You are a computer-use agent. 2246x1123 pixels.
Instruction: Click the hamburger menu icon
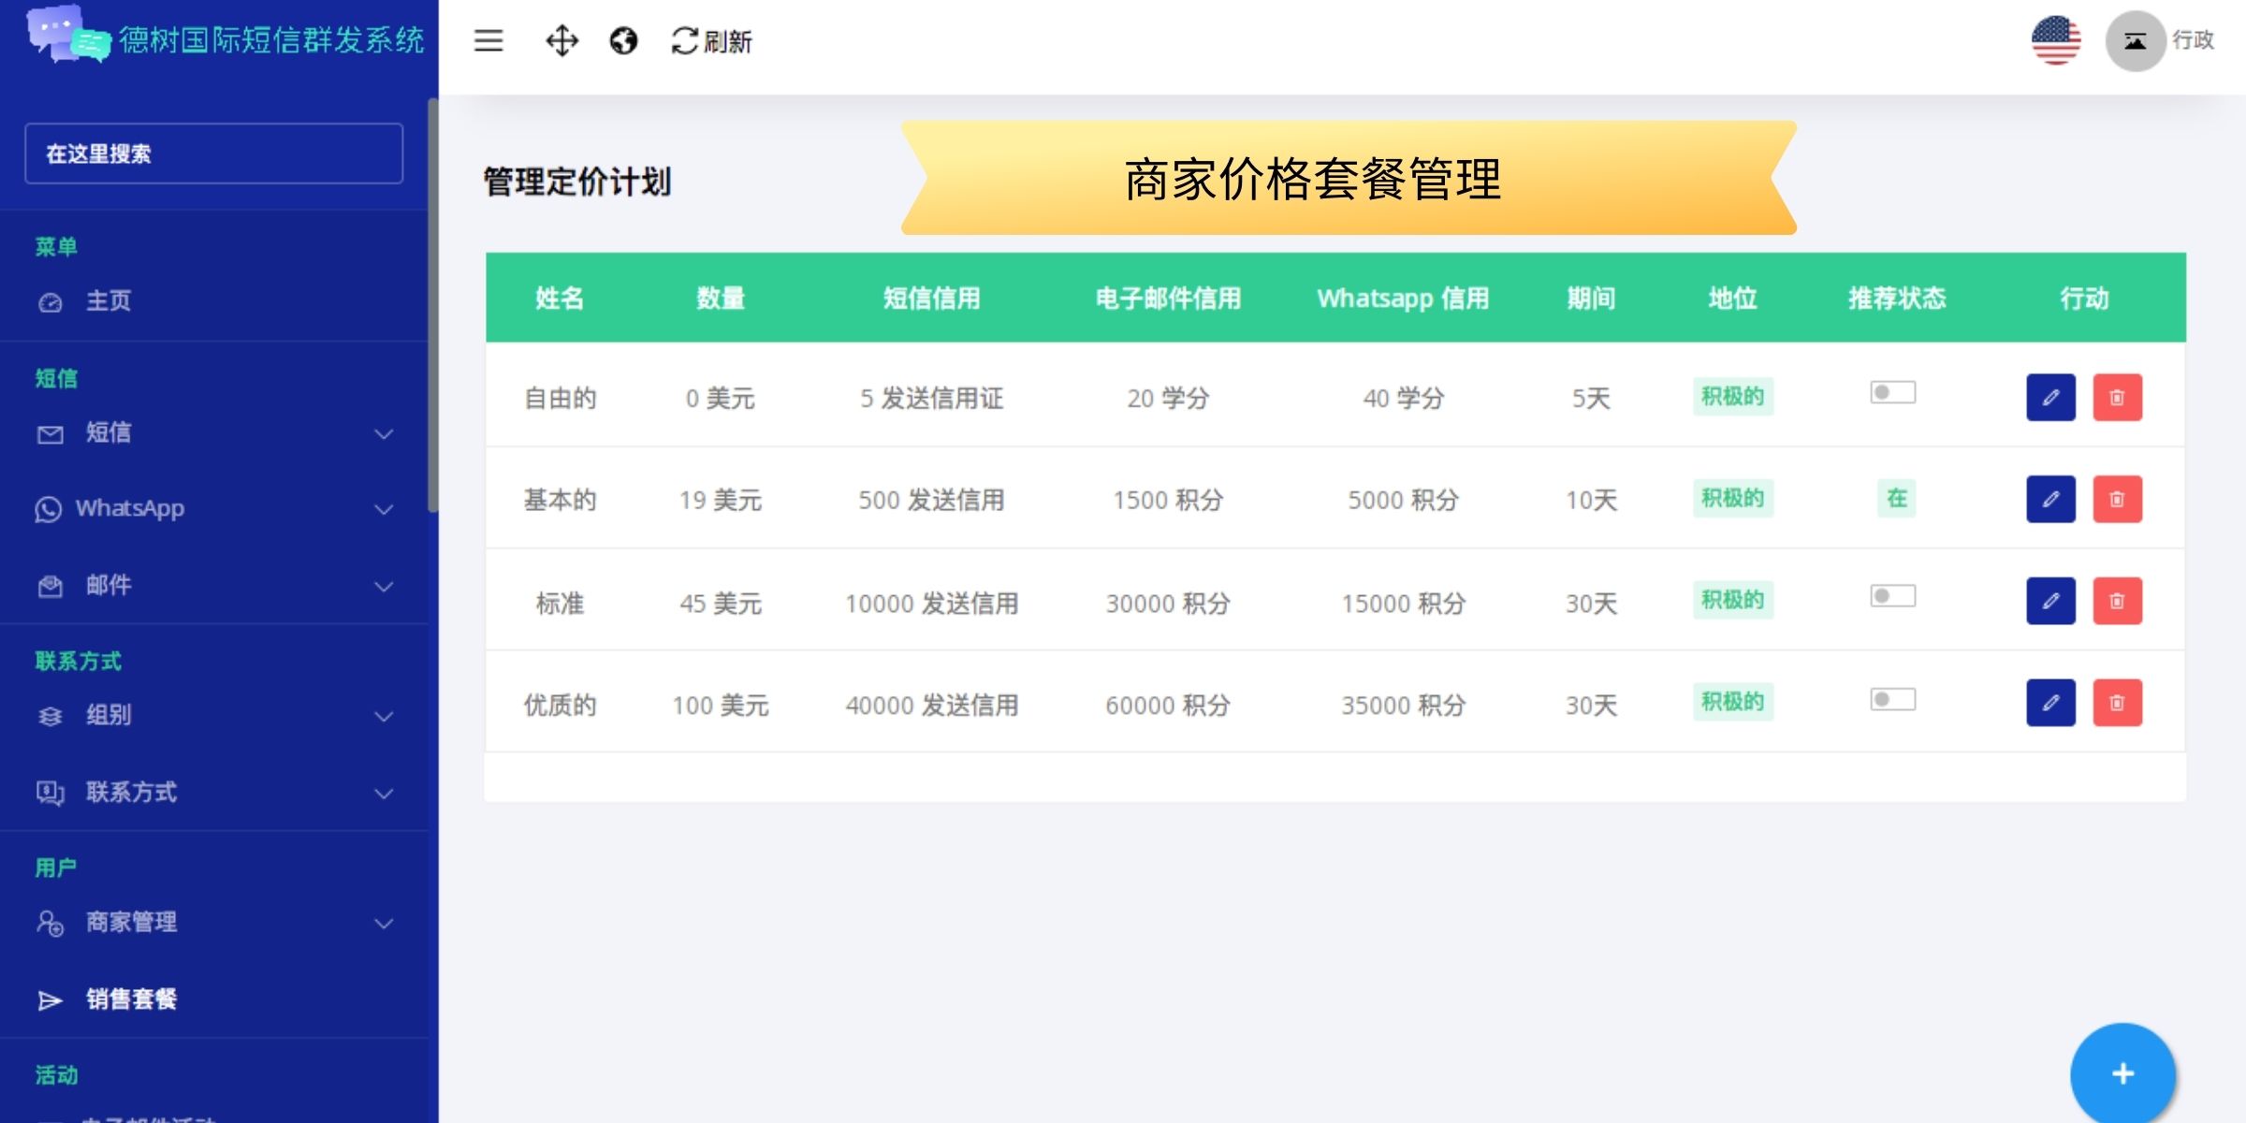pyautogui.click(x=489, y=40)
